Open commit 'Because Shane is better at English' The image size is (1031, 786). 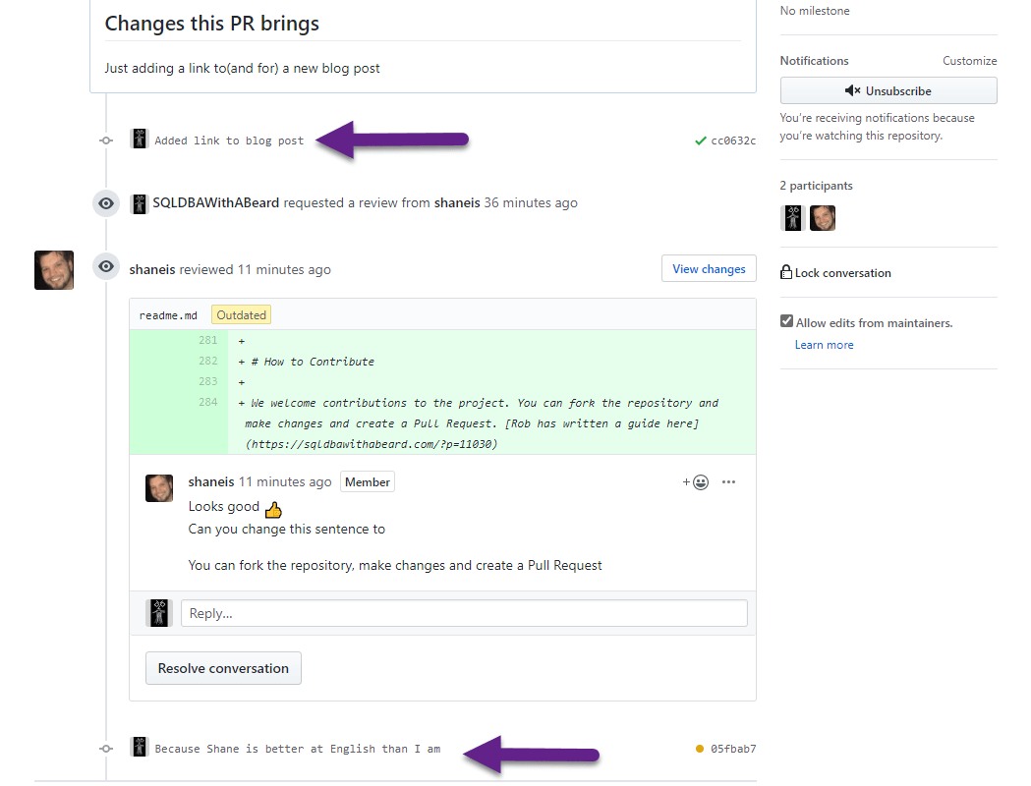pos(297,749)
